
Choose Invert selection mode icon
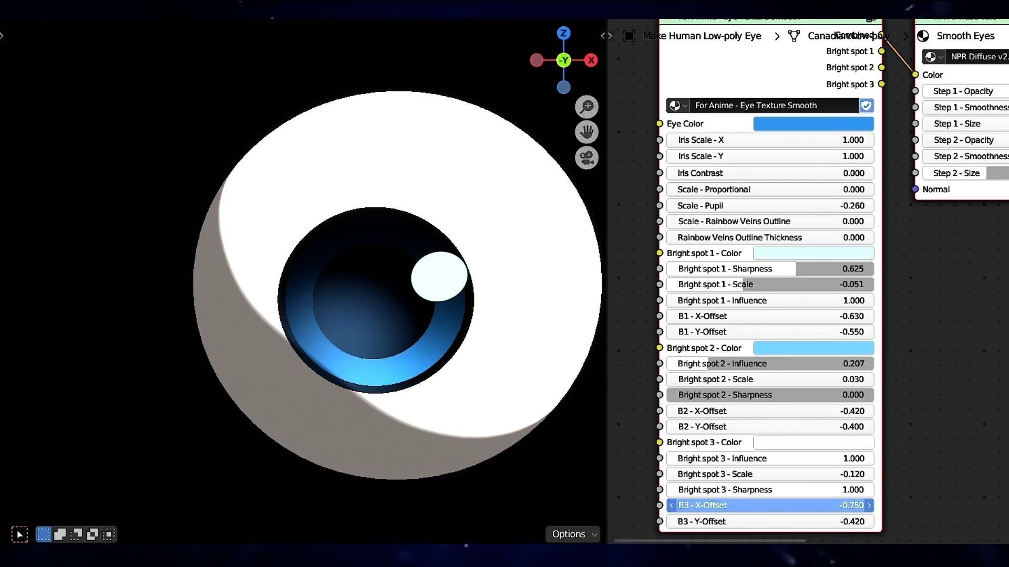(x=92, y=534)
